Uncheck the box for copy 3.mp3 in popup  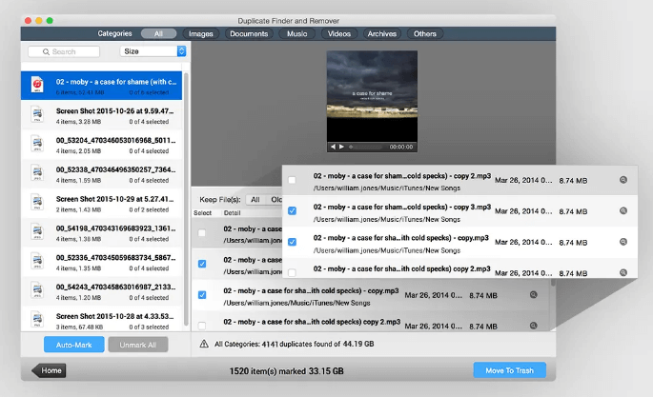pos(292,210)
